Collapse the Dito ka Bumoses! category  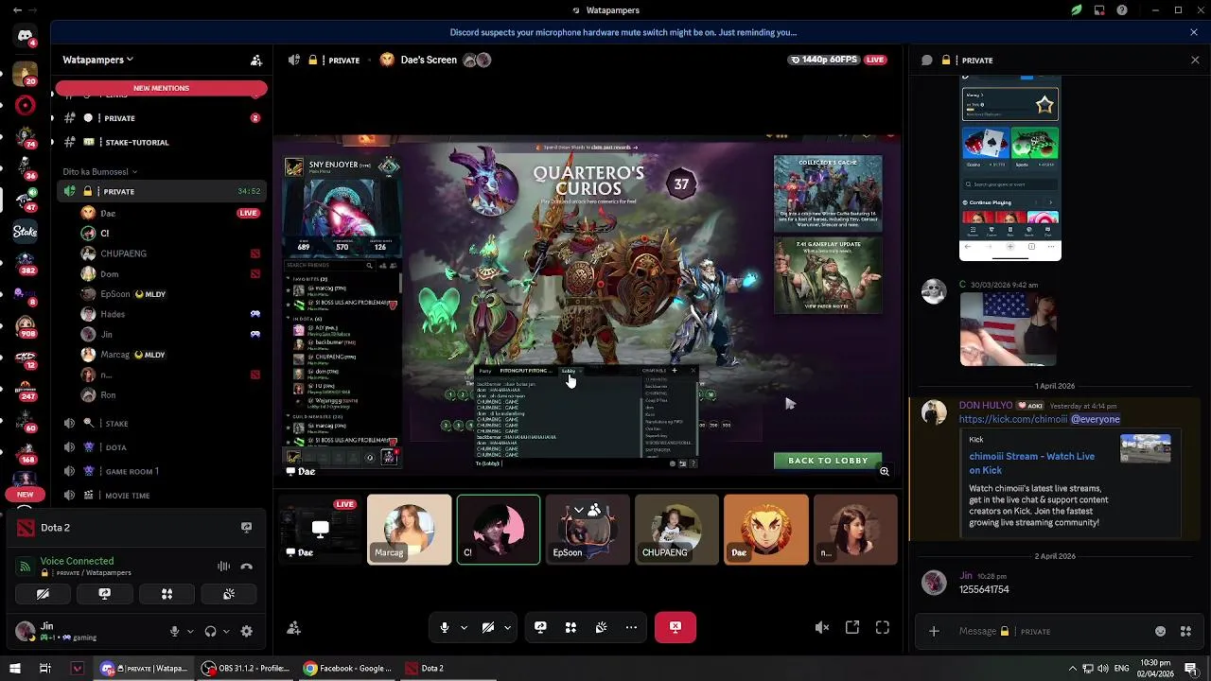click(99, 171)
